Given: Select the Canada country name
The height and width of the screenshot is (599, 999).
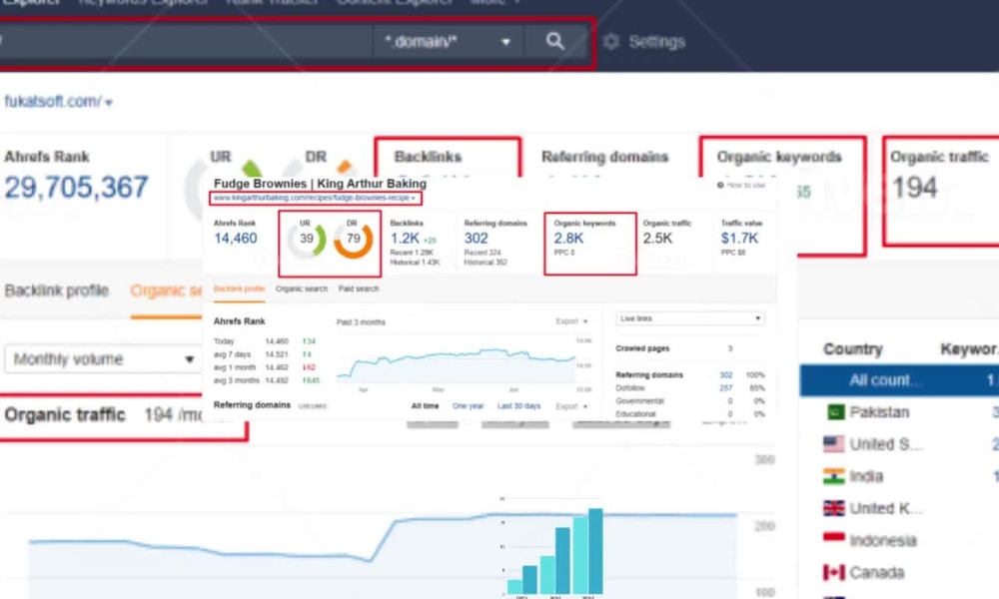Looking at the screenshot, I should 877,572.
